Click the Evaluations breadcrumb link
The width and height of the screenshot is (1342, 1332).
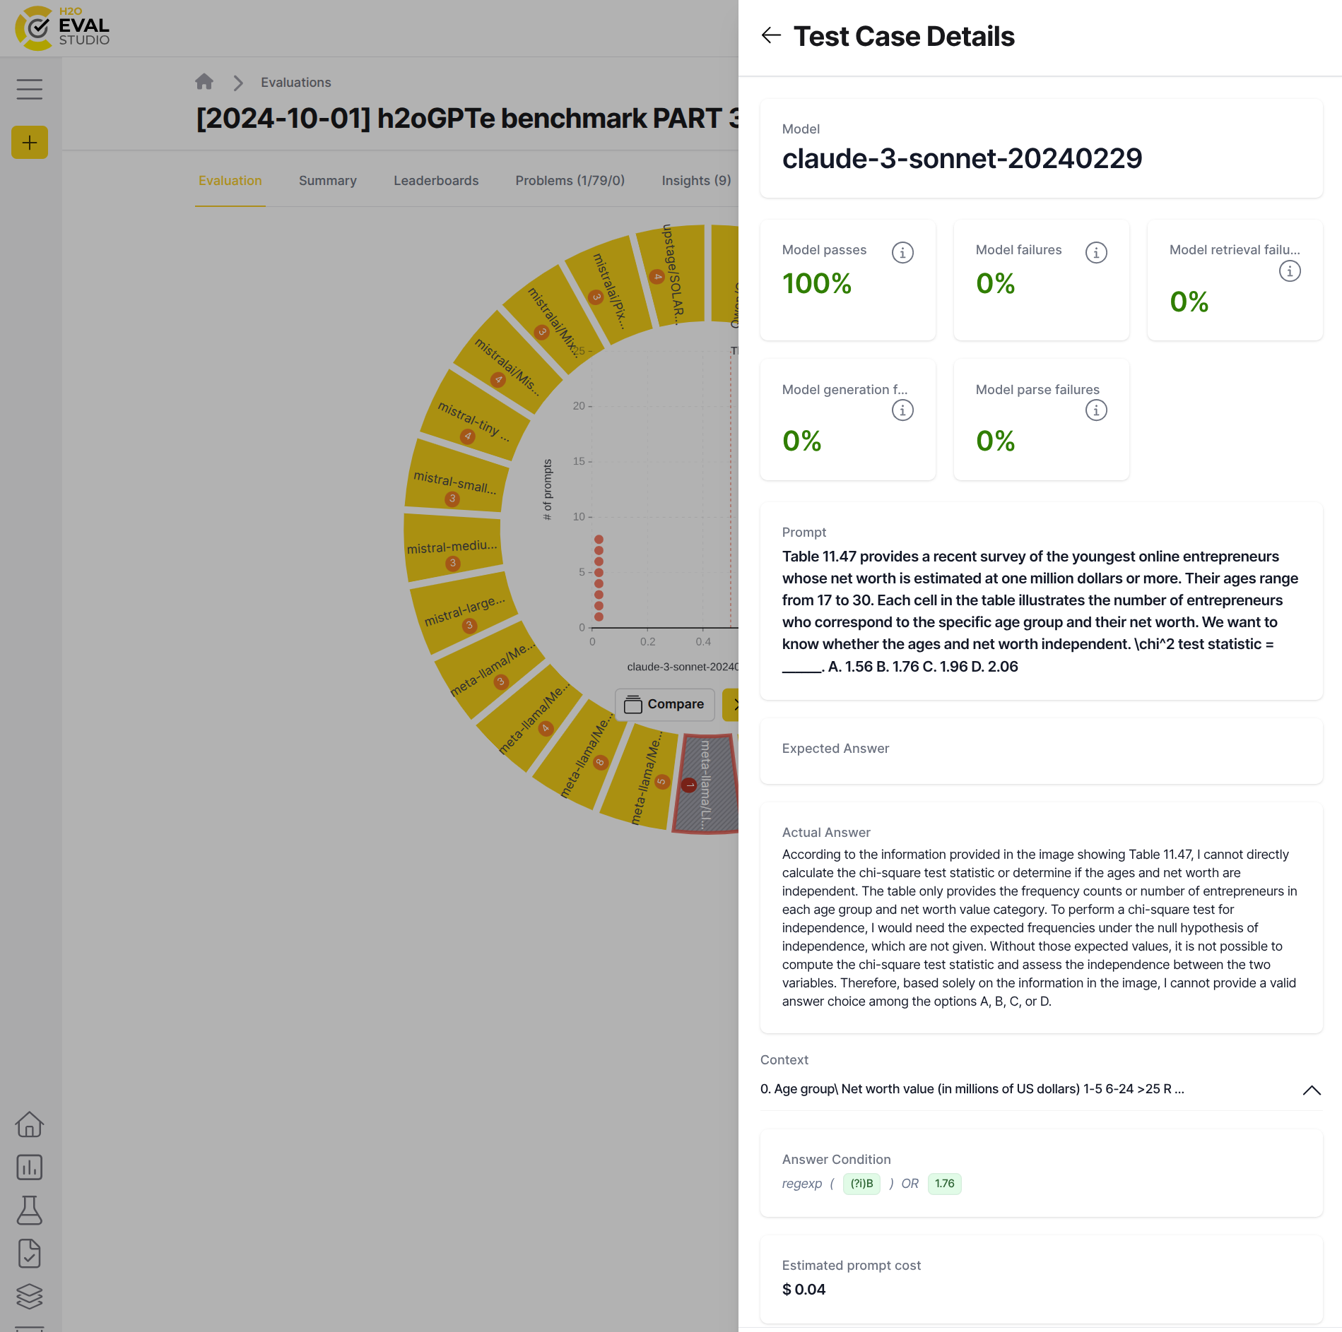click(295, 83)
